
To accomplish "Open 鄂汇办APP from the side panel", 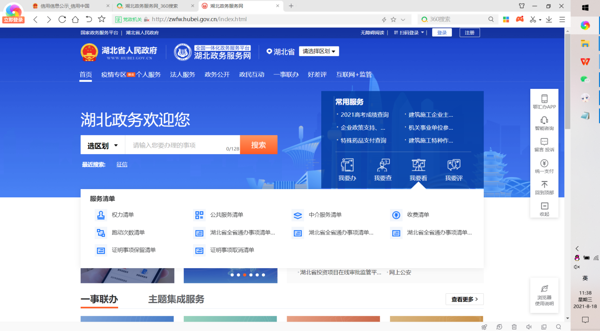I will [x=544, y=101].
